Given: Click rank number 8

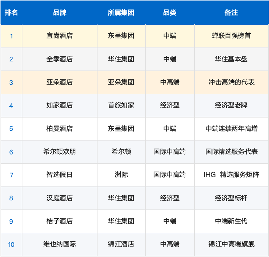Looking at the screenshot, I should (x=11, y=198).
